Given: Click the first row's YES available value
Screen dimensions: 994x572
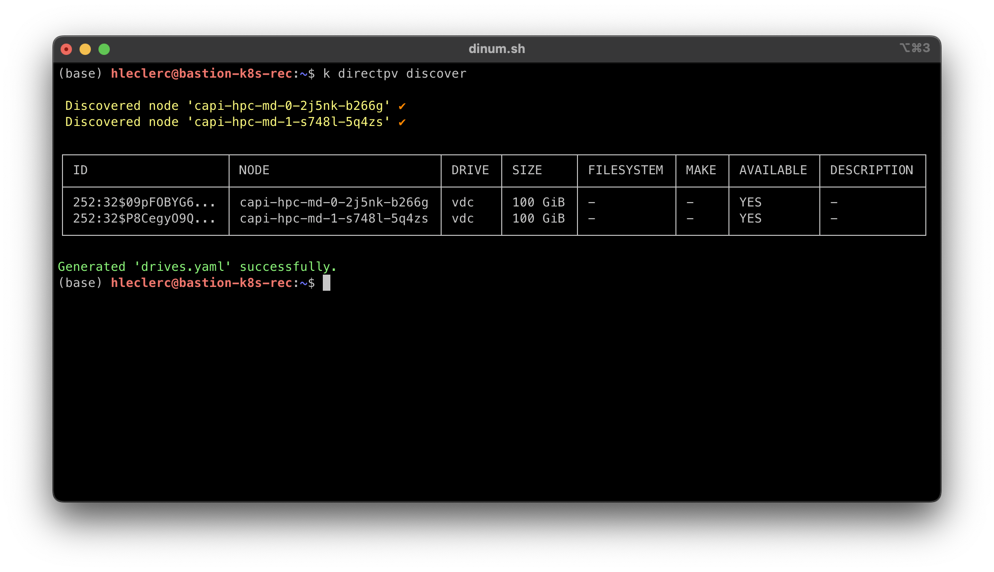Looking at the screenshot, I should pyautogui.click(x=750, y=203).
